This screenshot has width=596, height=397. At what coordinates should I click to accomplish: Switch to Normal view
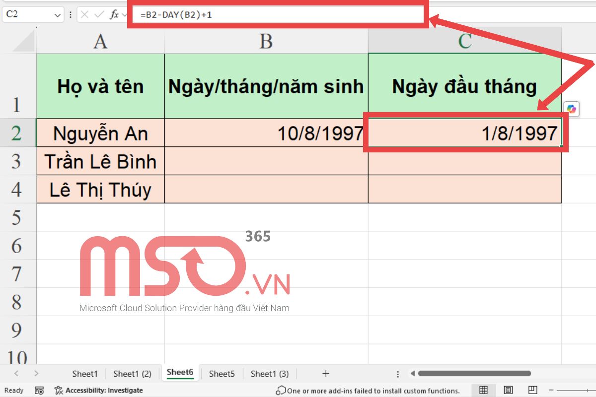click(x=483, y=391)
